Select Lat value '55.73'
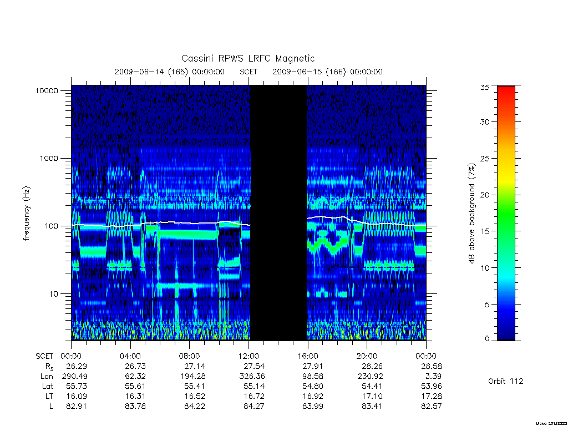This screenshot has width=568, height=426. click(x=77, y=386)
